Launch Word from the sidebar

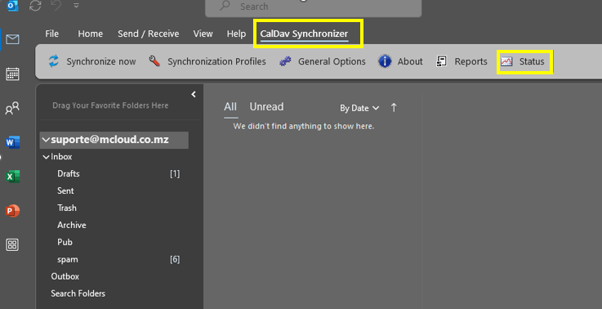(12, 142)
